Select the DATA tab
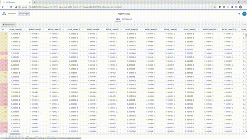Viewport: 247px width, 139px height. click(x=118, y=19)
